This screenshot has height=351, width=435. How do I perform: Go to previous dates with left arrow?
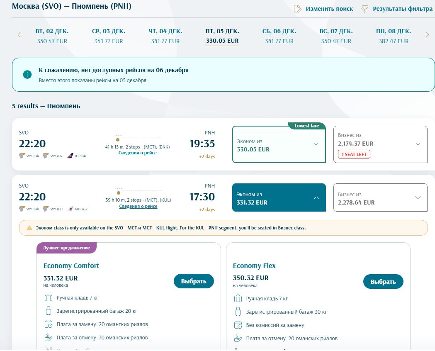point(19,35)
